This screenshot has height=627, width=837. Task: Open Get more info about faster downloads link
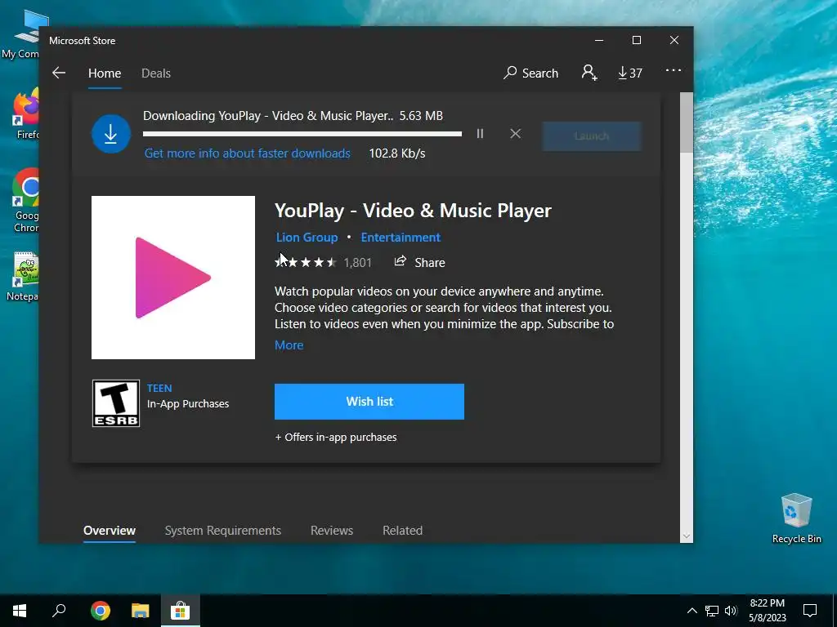coord(247,153)
